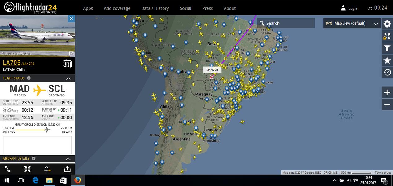The image size is (393, 186).
Task: Zoom in on the map with plus
Action: pos(387,93)
